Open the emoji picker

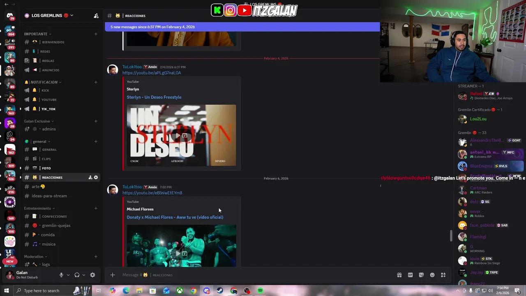[432, 275]
